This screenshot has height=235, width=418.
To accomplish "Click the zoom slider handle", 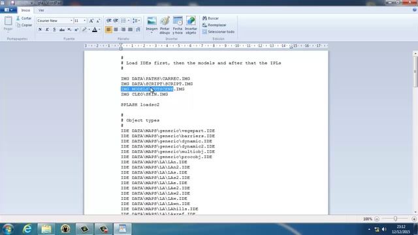I will click(396, 219).
